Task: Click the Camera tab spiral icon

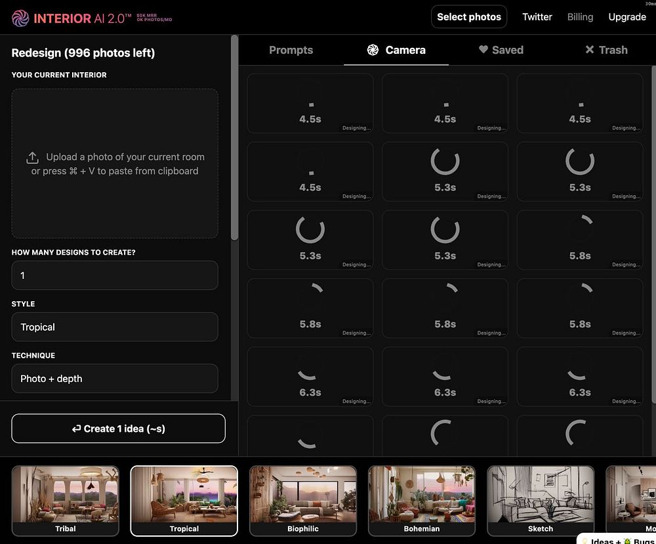Action: coord(373,50)
